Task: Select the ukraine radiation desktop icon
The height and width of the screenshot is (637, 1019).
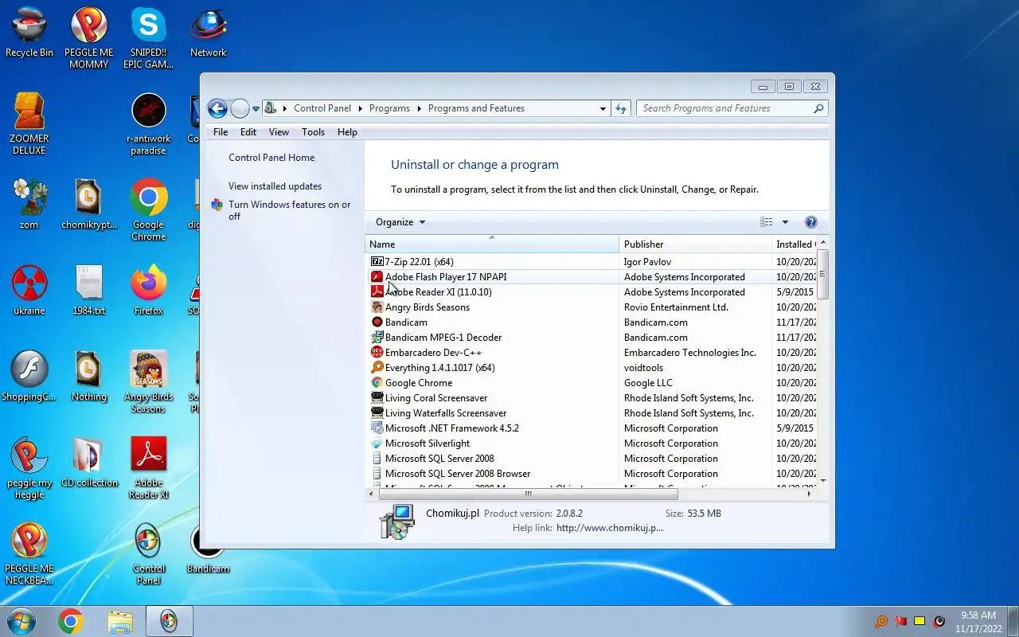Action: coord(29,290)
